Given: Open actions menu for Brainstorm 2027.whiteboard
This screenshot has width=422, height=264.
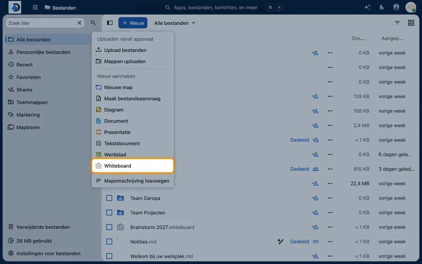Looking at the screenshot, I should pos(330,227).
